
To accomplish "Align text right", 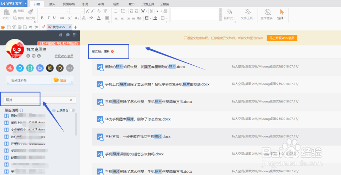I will (128, 18).
